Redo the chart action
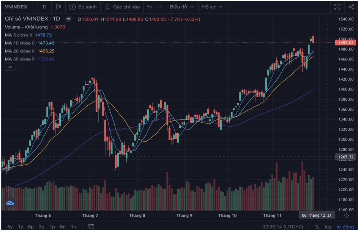The width and height of the screenshot is (358, 230). click(159, 7)
